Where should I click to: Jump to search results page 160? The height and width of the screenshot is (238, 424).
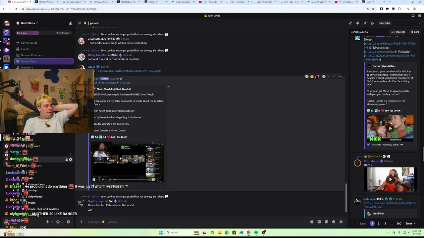point(399,224)
